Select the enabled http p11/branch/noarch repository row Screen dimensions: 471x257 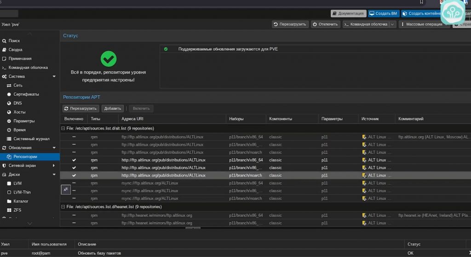(x=265, y=175)
